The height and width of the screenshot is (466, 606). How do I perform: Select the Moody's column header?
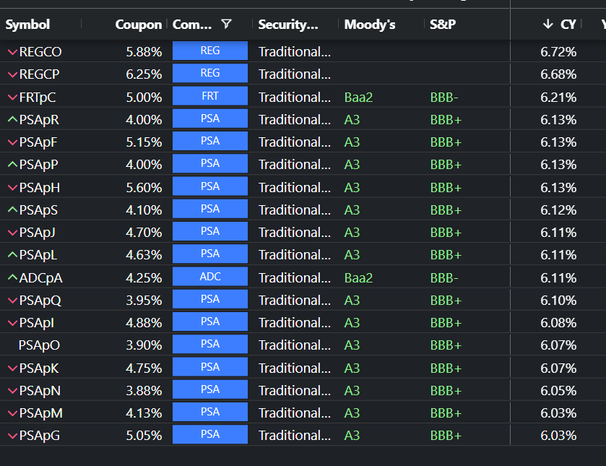click(x=369, y=24)
